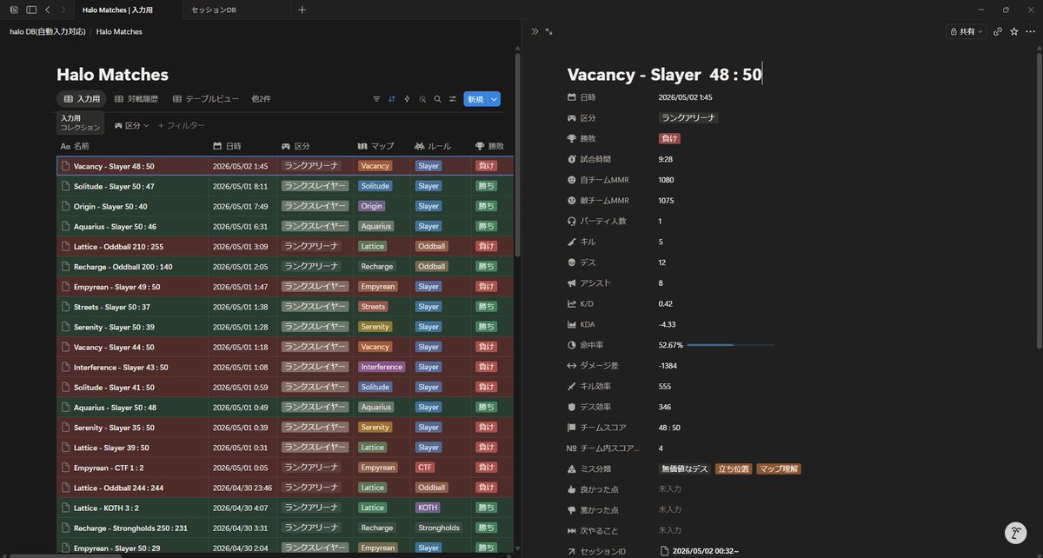
Task: Open the lightning automation icon
Action: click(x=407, y=99)
